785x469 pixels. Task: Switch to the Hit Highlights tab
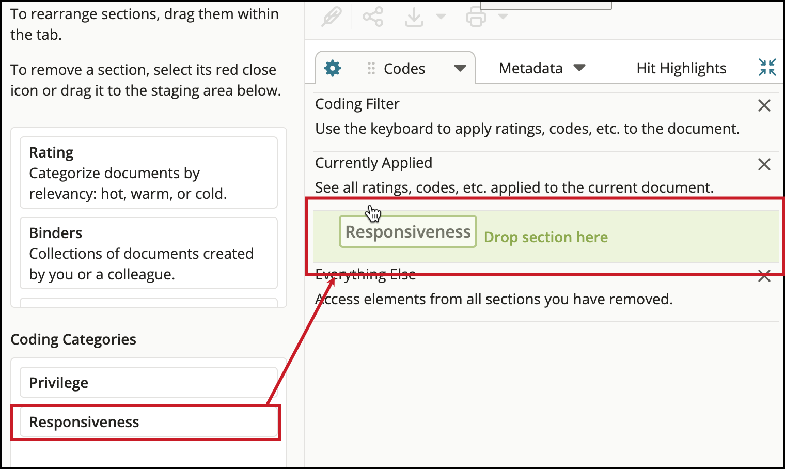tap(681, 68)
